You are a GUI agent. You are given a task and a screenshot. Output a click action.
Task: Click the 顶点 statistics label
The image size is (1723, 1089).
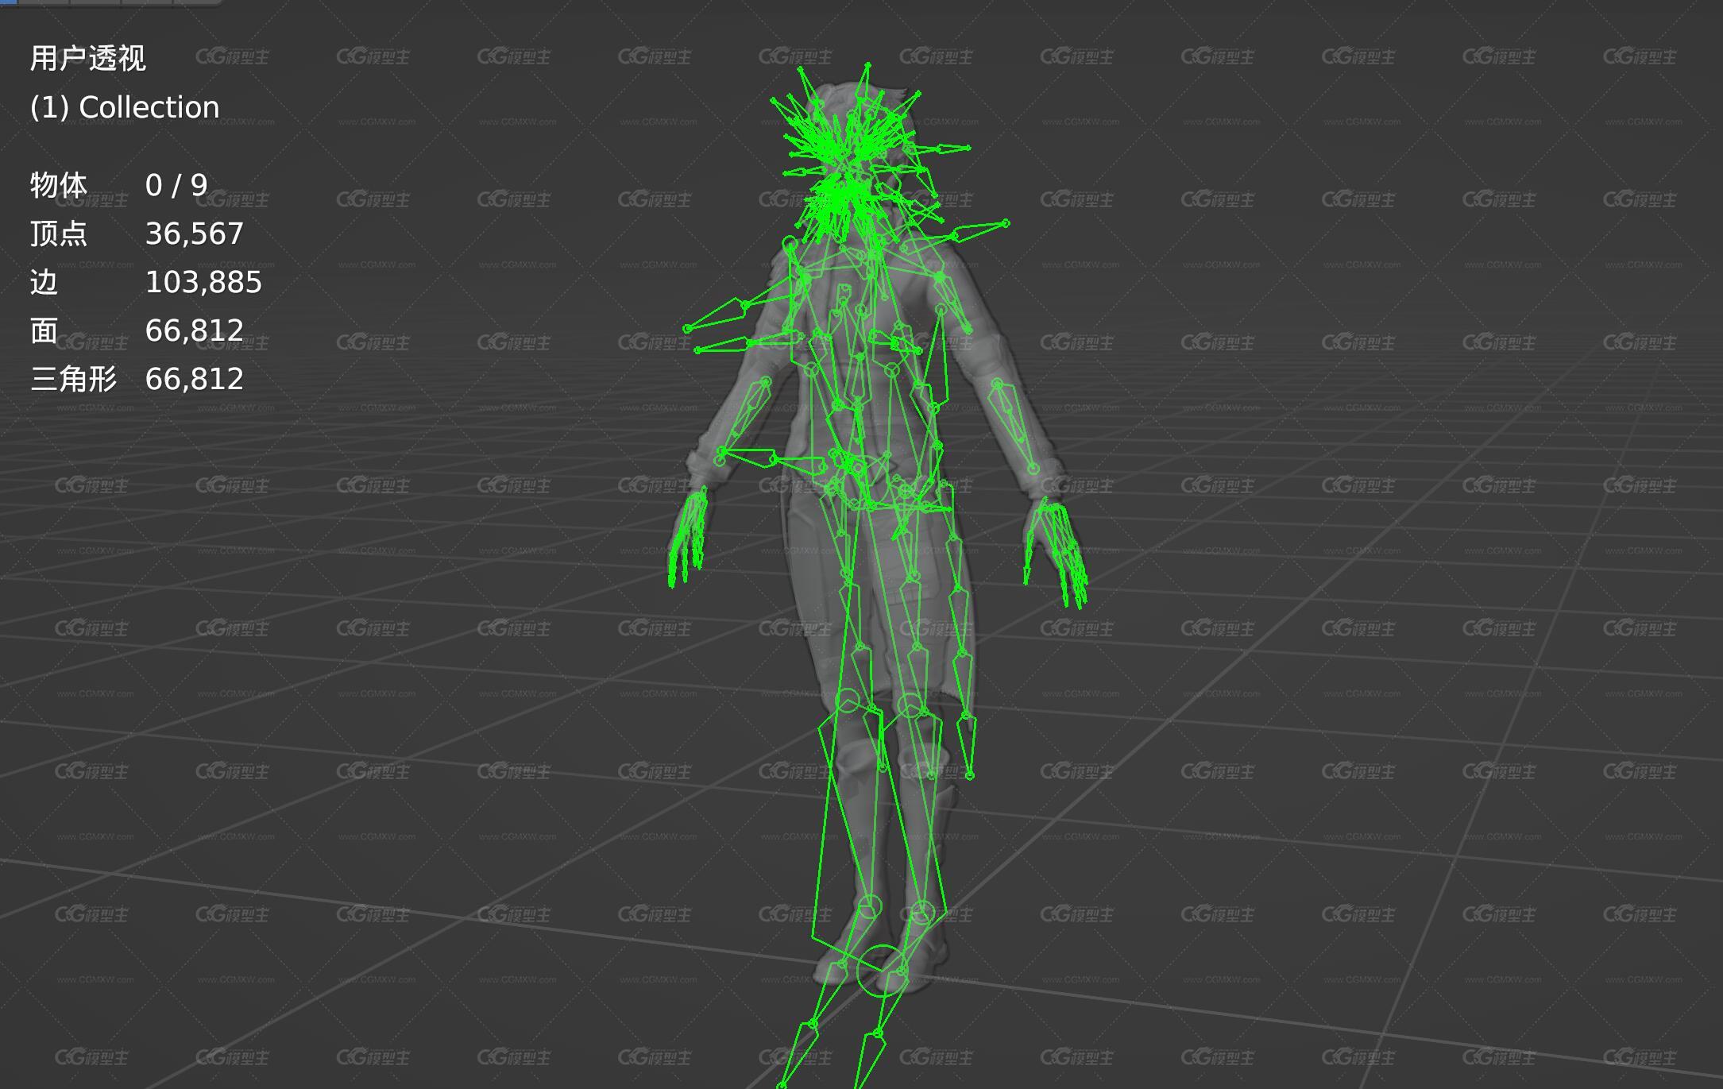pos(59,234)
